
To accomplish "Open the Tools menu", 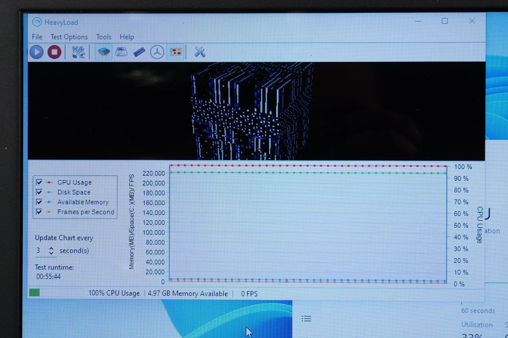I will (104, 37).
